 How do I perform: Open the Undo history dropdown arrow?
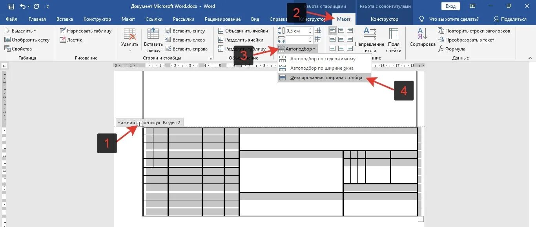(29, 7)
